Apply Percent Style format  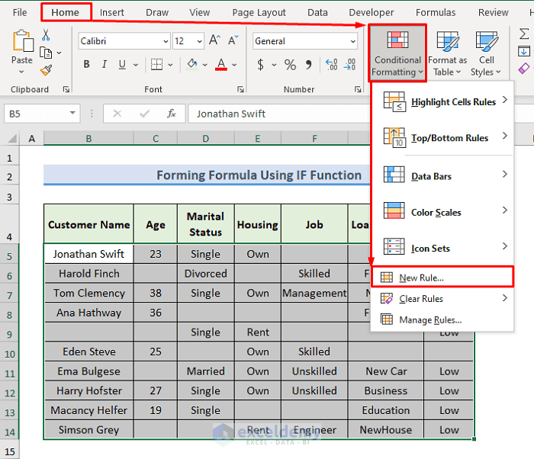(290, 64)
